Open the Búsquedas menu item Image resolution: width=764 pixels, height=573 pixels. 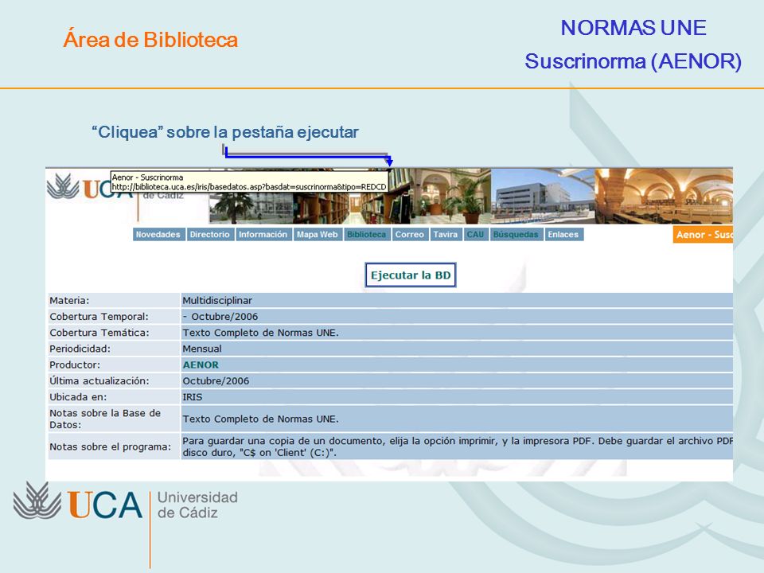click(x=516, y=234)
